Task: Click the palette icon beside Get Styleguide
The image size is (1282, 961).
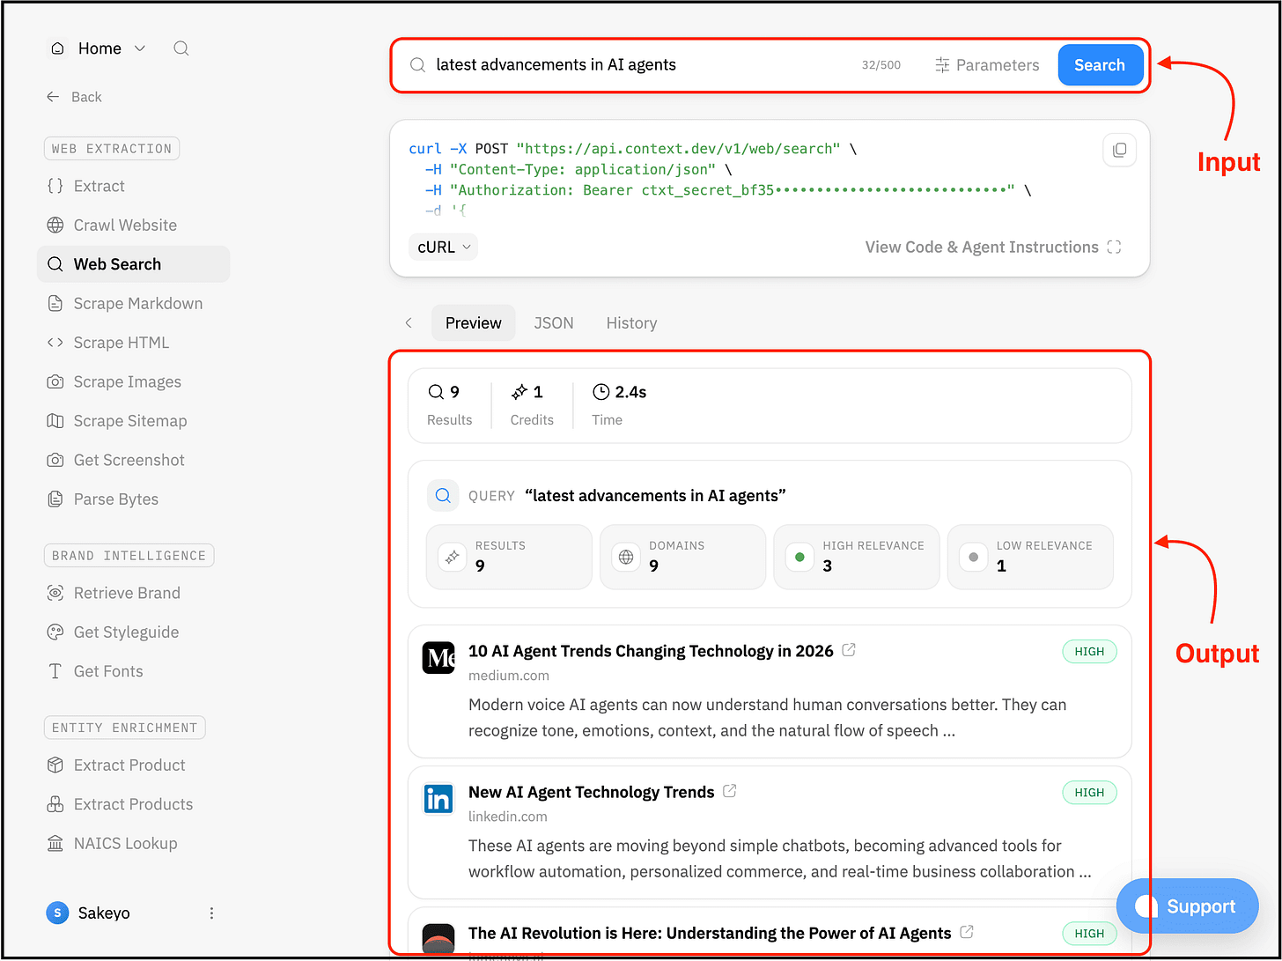Action: click(55, 632)
